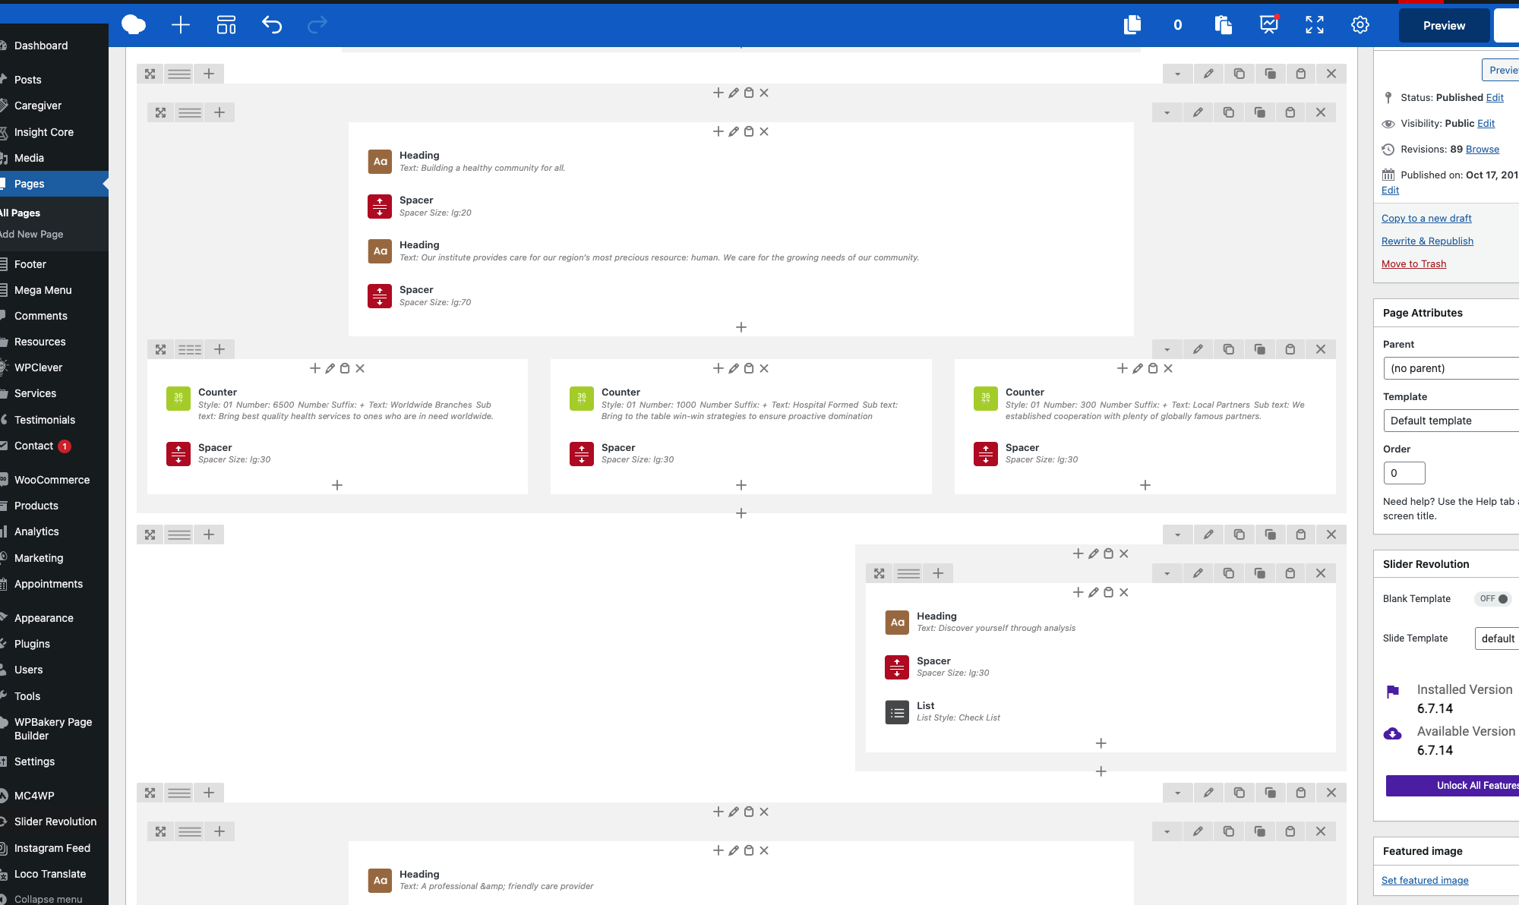Click Unlock All Features button
1519x905 pixels.
coord(1452,786)
